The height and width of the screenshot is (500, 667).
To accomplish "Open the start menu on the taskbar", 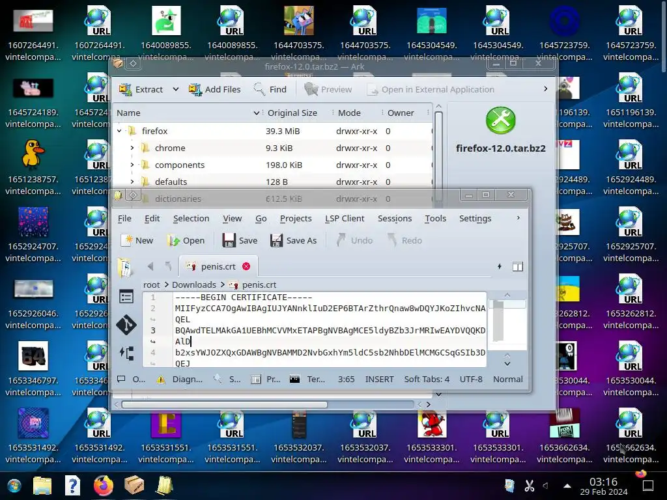I will pos(14,486).
